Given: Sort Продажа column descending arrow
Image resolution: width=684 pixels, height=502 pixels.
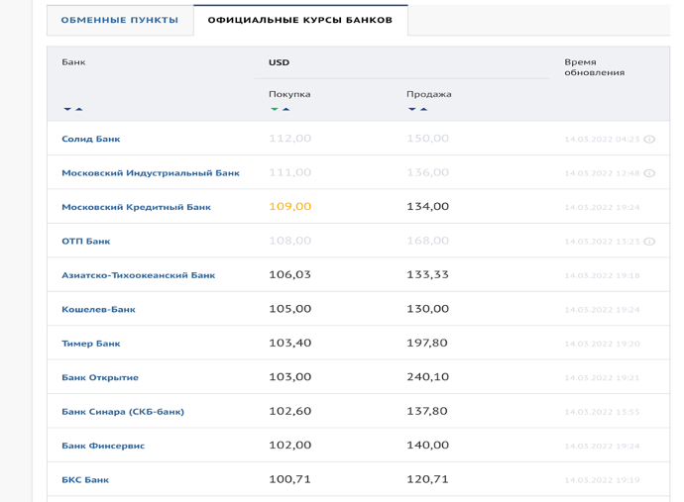Looking at the screenshot, I should point(412,110).
